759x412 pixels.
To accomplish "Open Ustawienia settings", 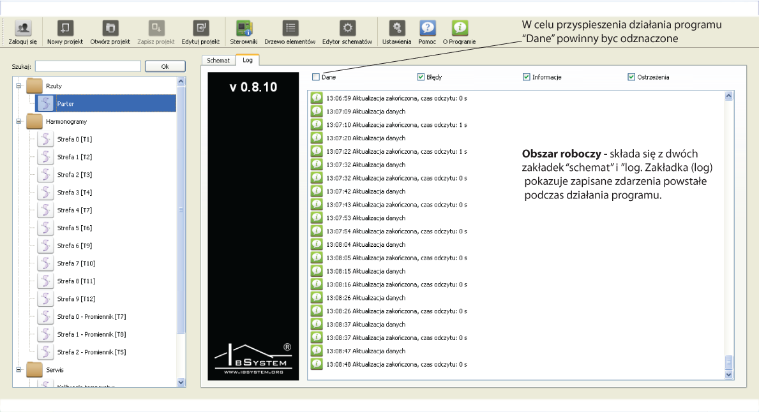I will 397,29.
